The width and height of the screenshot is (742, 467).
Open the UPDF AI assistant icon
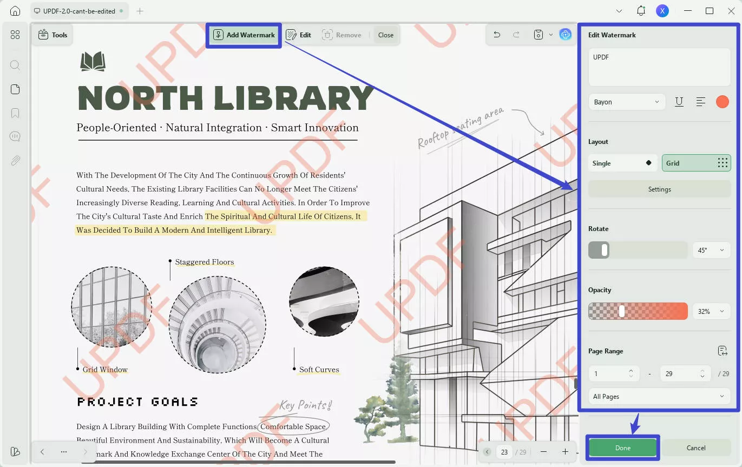click(x=566, y=35)
